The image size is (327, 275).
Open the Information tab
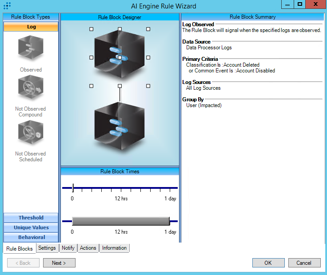[114, 248]
